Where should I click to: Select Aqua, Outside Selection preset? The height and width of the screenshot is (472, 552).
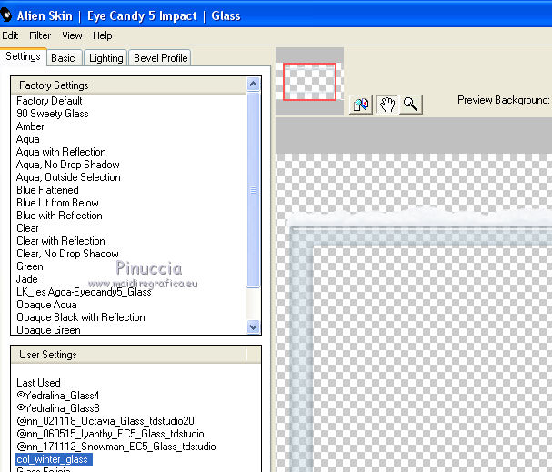pos(68,177)
